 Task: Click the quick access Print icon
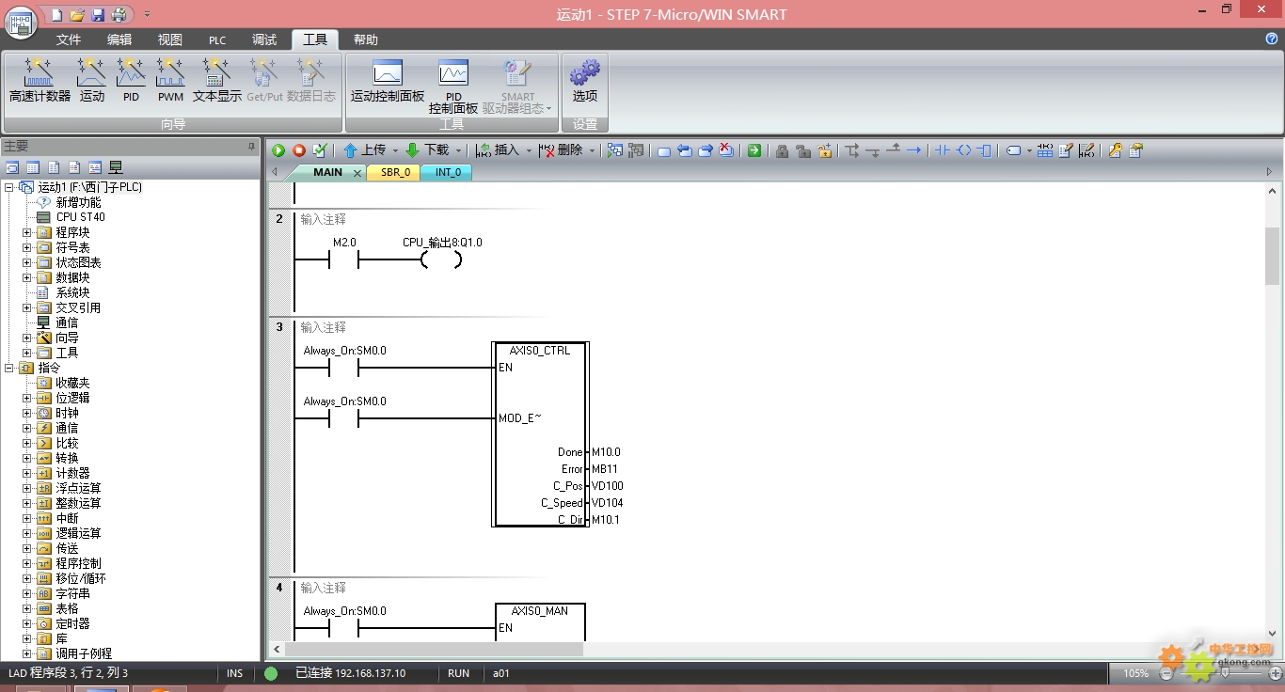pos(119,15)
